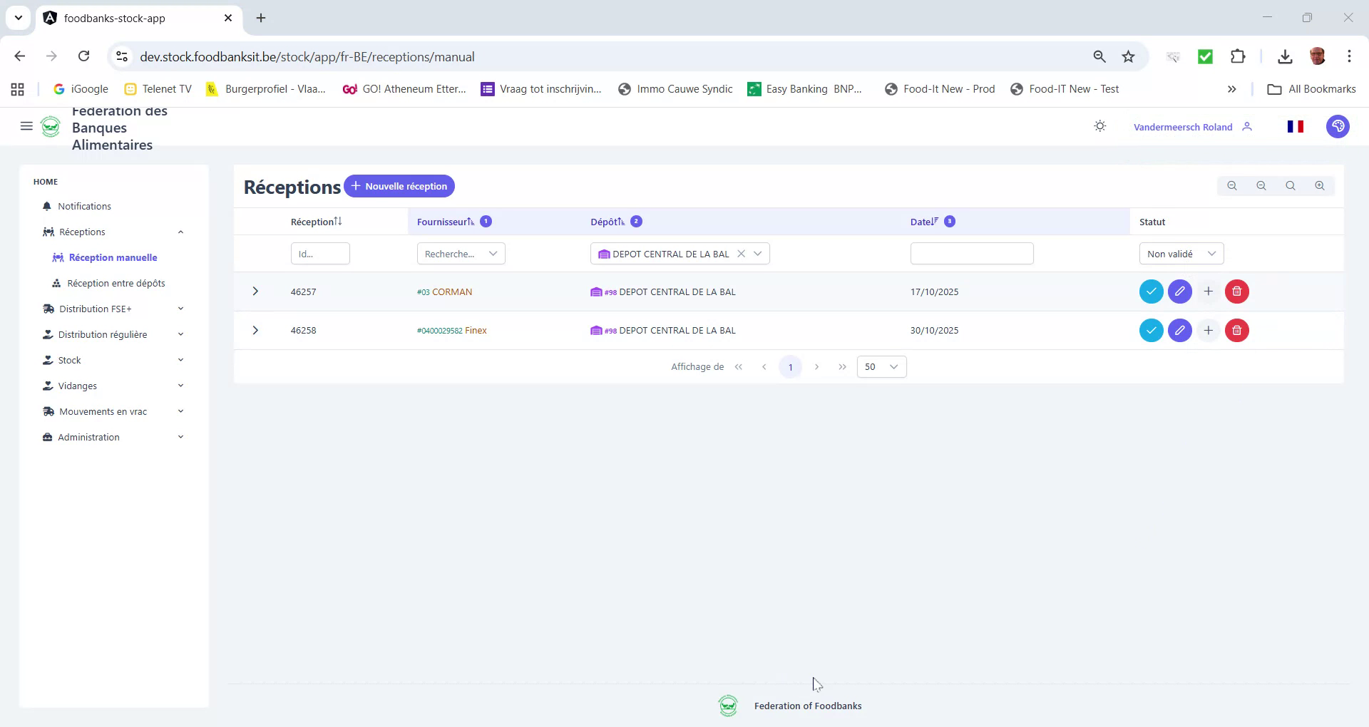Expand the details of row 46257
The width and height of the screenshot is (1369, 727).
coord(255,291)
